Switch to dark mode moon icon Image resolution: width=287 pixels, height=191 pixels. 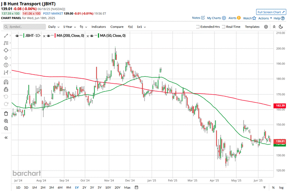click(x=281, y=27)
